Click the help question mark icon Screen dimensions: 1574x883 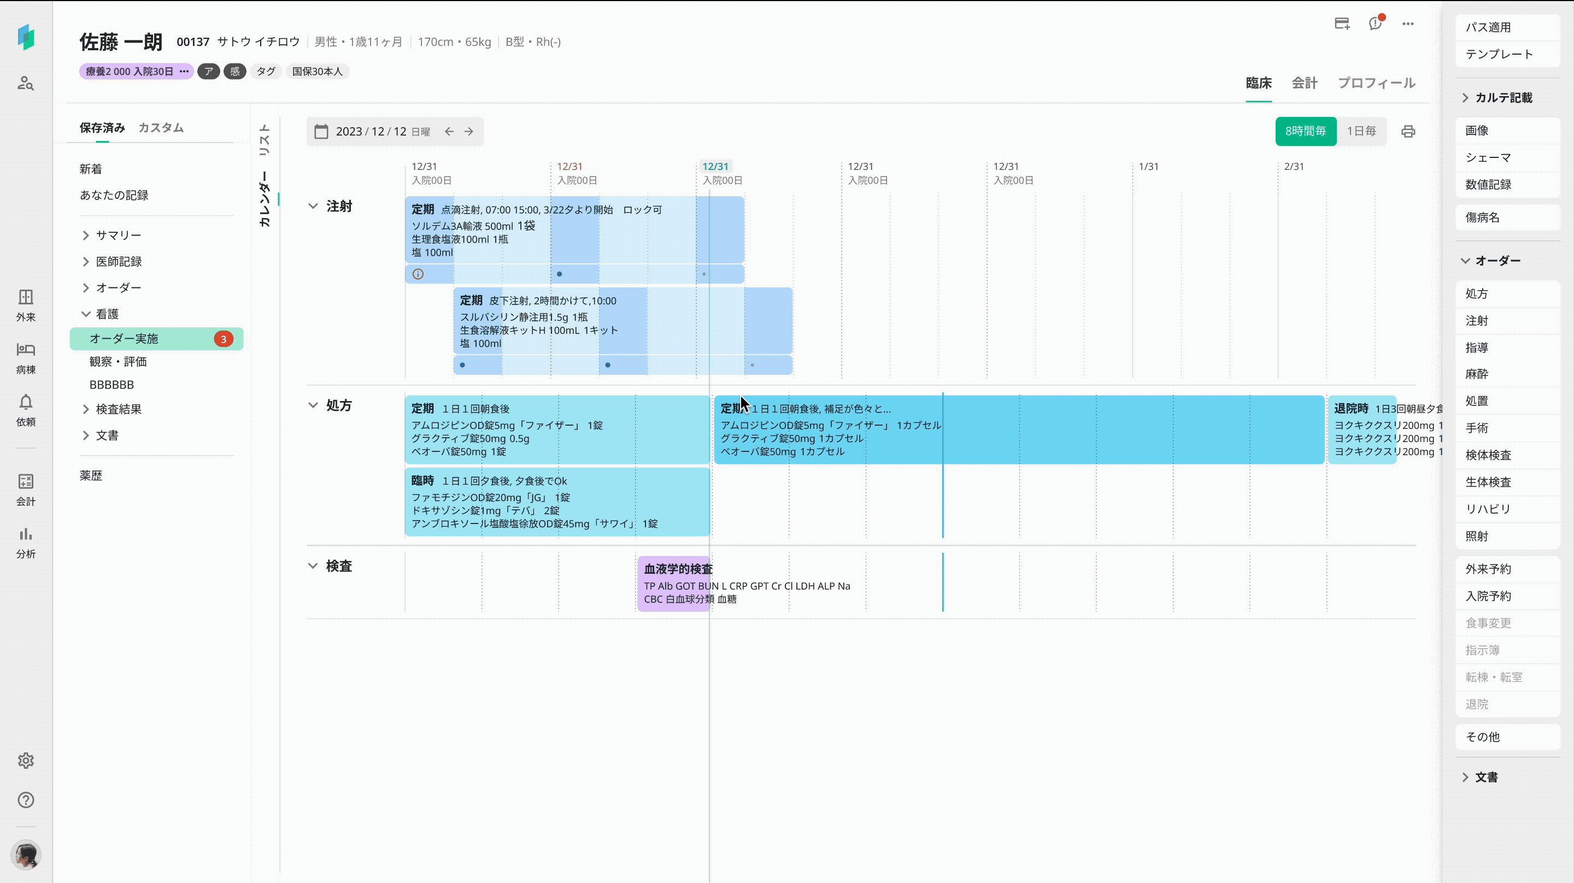point(26,800)
